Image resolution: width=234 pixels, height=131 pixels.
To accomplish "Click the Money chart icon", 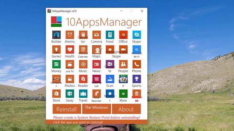I will pos(56,64).
